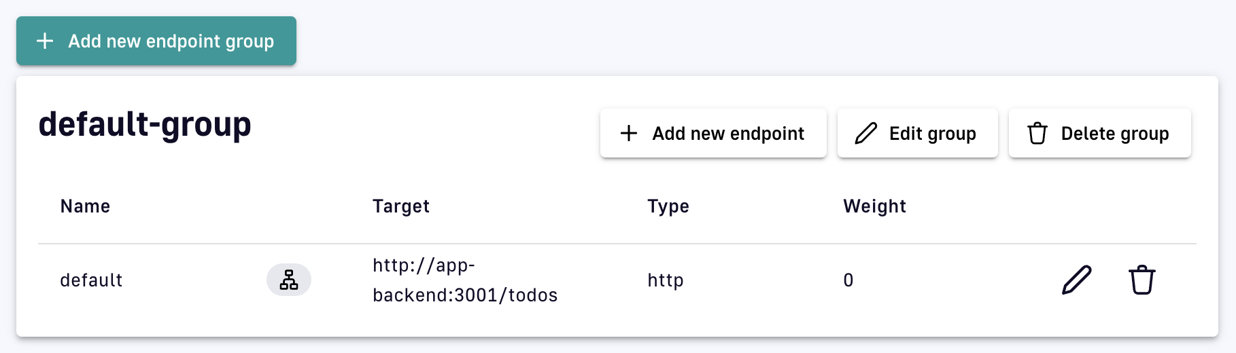This screenshot has height=353, width=1236.
Task: Click the pencil icon on 'Edit group'
Action: point(865,133)
